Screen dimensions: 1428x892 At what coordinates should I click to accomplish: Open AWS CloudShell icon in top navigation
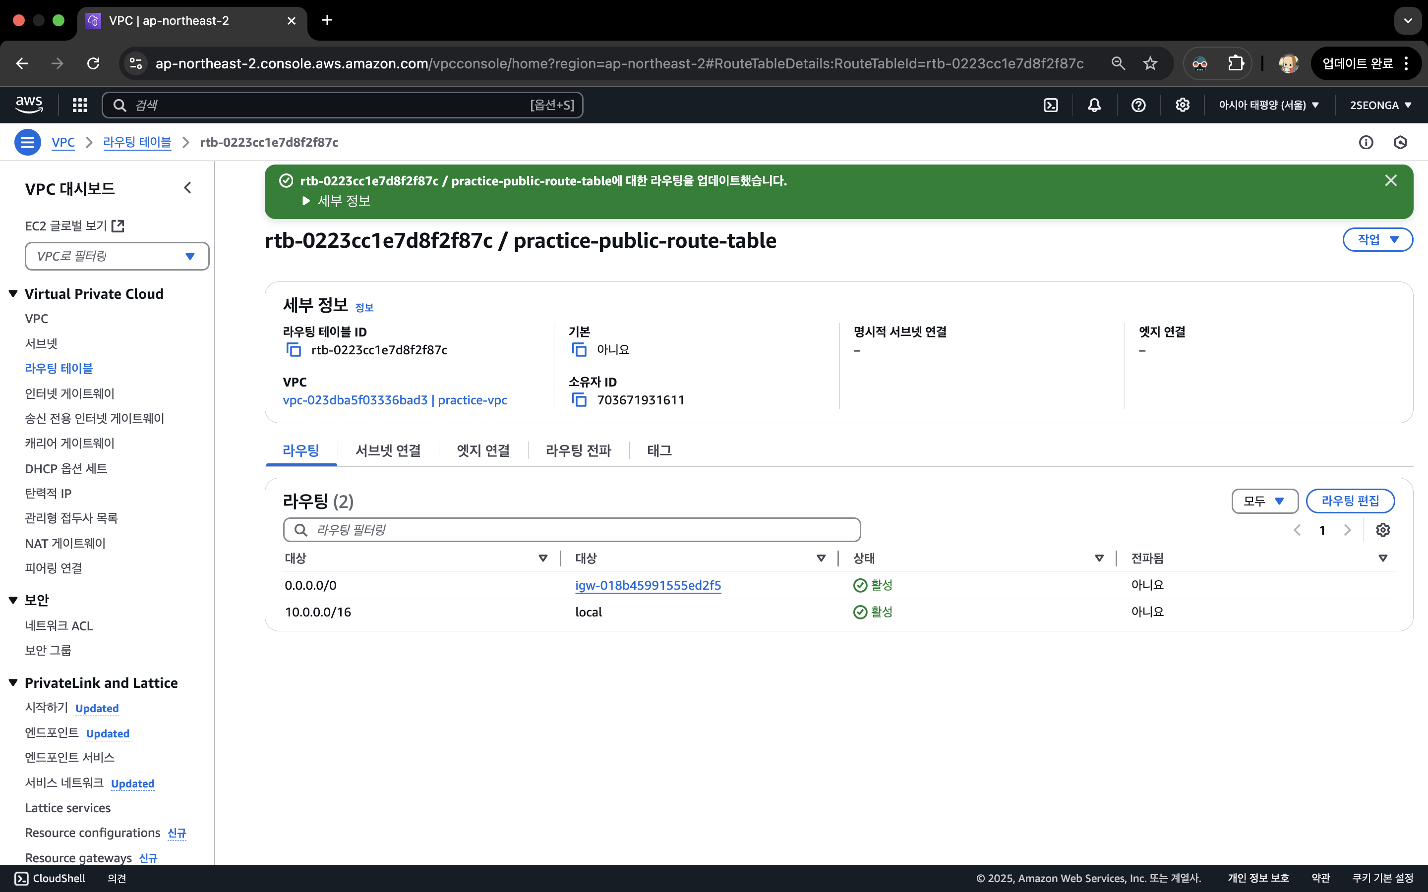(1050, 105)
